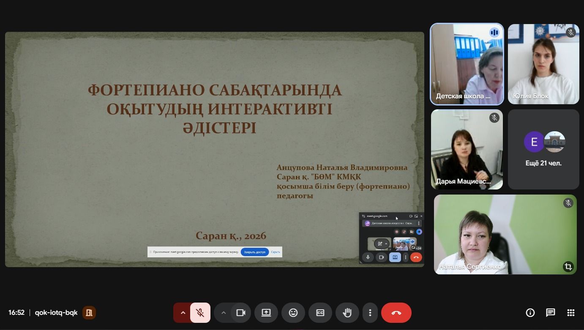The width and height of the screenshot is (584, 330).
Task: Unmute the microphone in the bottom bar
Action: point(200,313)
